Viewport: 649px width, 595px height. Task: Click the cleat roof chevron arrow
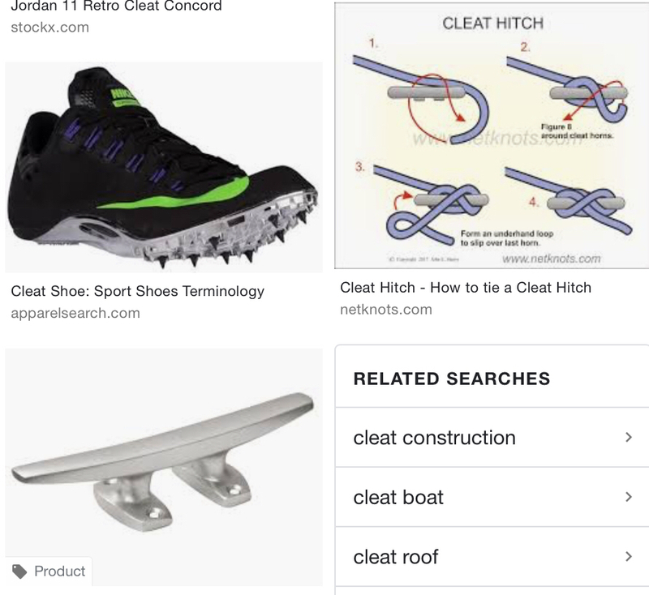click(628, 557)
